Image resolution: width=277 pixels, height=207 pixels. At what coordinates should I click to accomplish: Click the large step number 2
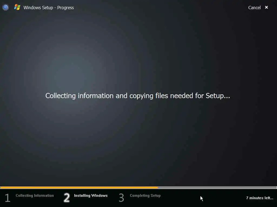[x=67, y=198]
